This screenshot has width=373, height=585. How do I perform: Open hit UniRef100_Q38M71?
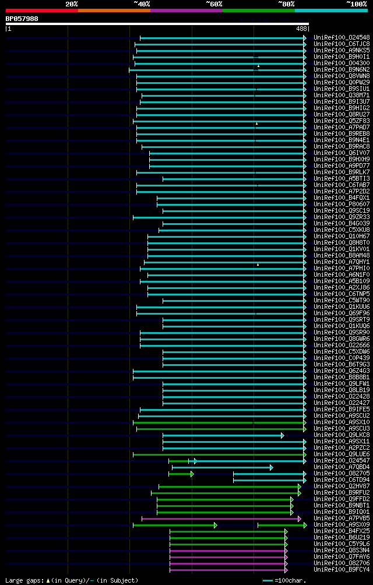(342, 95)
